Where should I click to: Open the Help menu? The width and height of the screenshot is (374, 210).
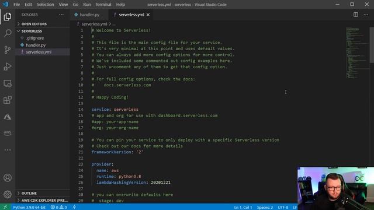pyautogui.click(x=120, y=5)
